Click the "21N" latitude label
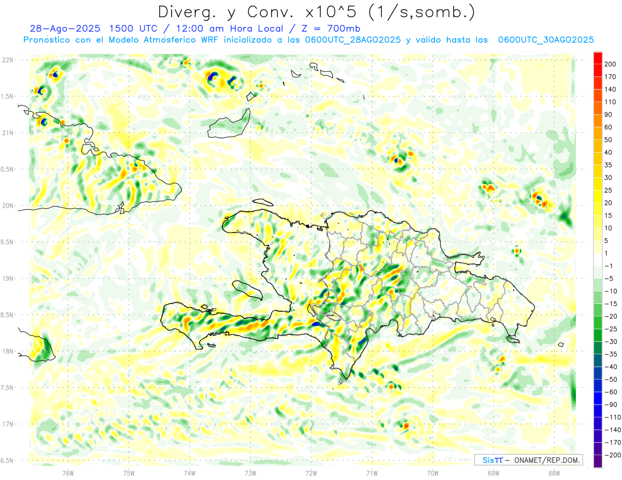 [8, 133]
